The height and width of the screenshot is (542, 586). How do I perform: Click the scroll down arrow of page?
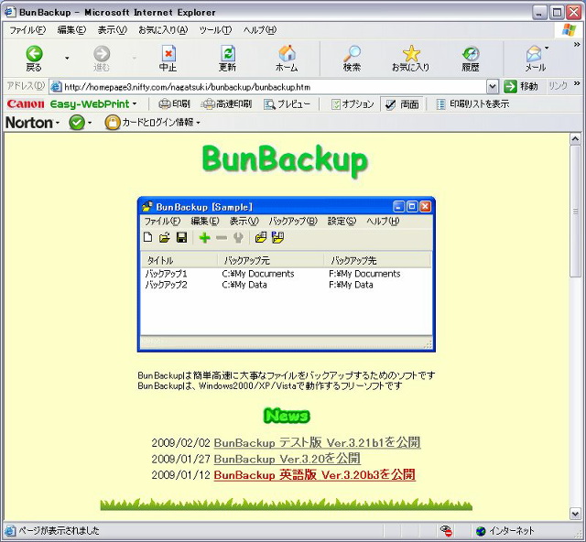[575, 514]
